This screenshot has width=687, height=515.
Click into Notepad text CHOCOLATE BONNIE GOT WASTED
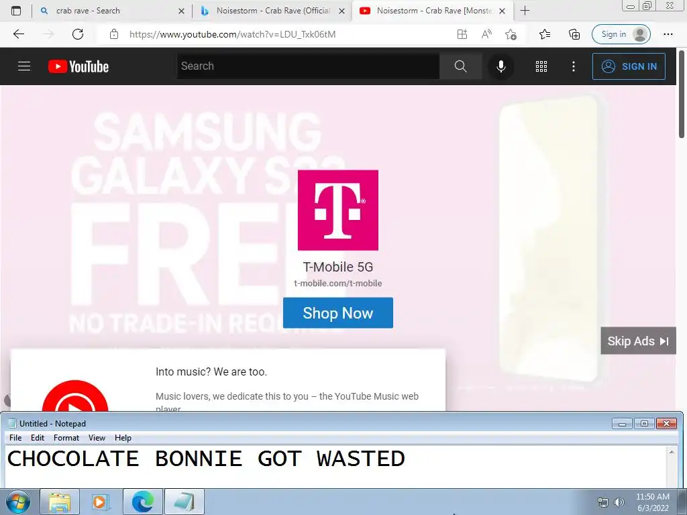coord(206,459)
